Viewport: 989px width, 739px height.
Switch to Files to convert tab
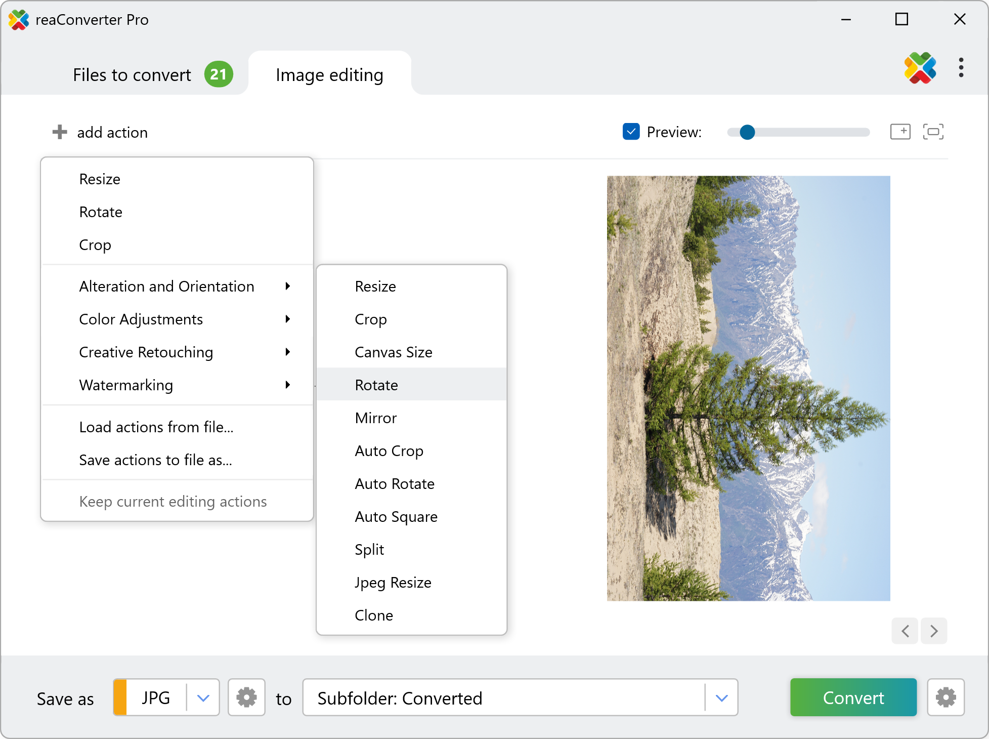[x=133, y=75]
